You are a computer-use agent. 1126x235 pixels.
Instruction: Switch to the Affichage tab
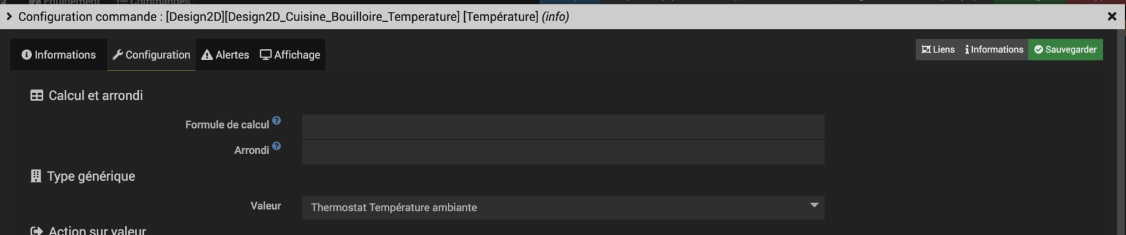pyautogui.click(x=290, y=55)
